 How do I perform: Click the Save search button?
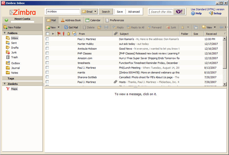(120, 11)
